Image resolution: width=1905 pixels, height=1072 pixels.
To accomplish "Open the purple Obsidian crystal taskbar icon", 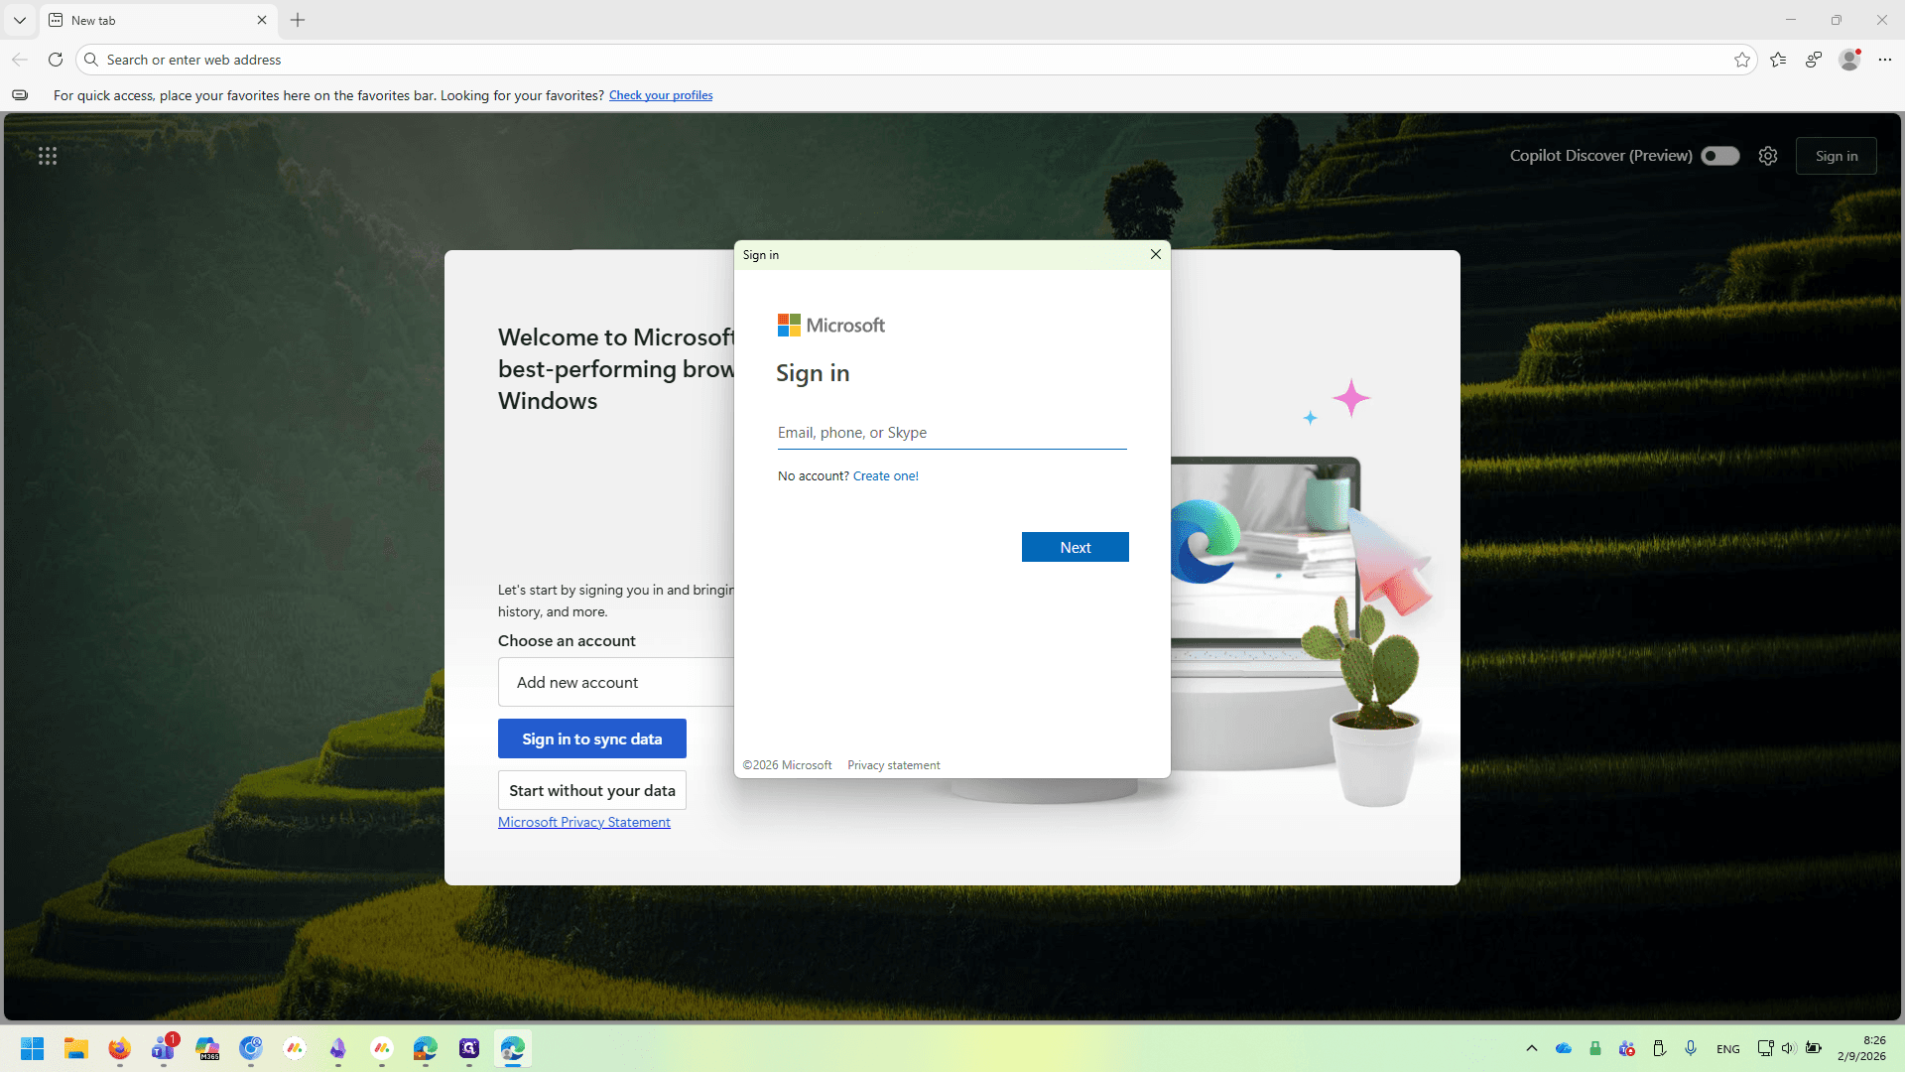I will pyautogui.click(x=338, y=1048).
